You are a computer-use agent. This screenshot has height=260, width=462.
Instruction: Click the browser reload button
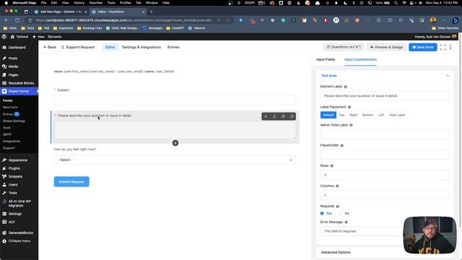[x=17, y=20]
